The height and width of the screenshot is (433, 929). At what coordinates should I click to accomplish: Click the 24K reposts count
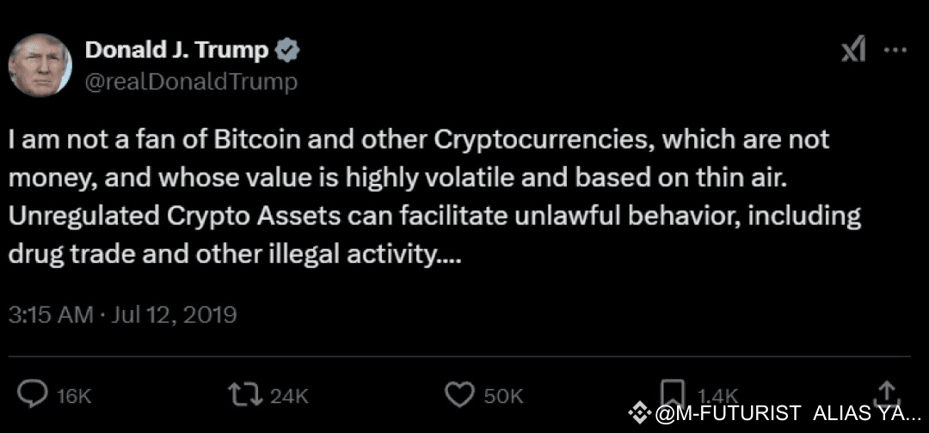pyautogui.click(x=288, y=396)
